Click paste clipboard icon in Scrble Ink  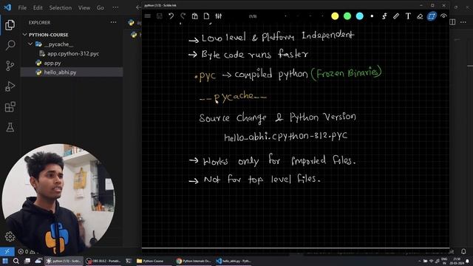point(194,16)
